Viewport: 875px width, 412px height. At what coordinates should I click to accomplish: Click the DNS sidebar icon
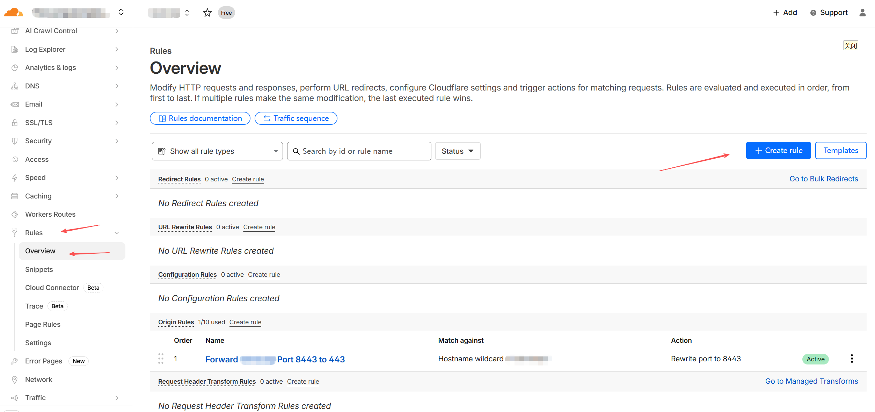[x=15, y=86]
